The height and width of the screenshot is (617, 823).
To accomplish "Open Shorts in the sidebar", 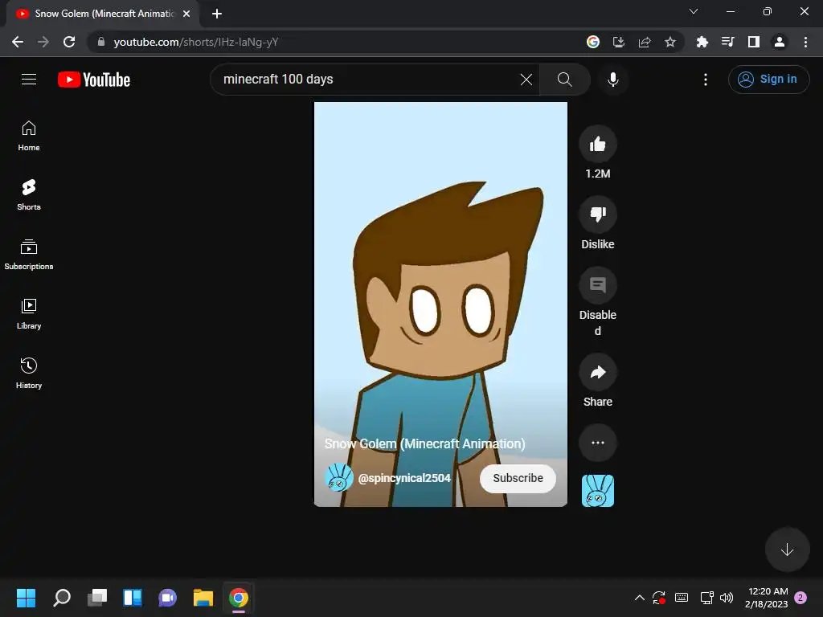I will pyautogui.click(x=29, y=195).
